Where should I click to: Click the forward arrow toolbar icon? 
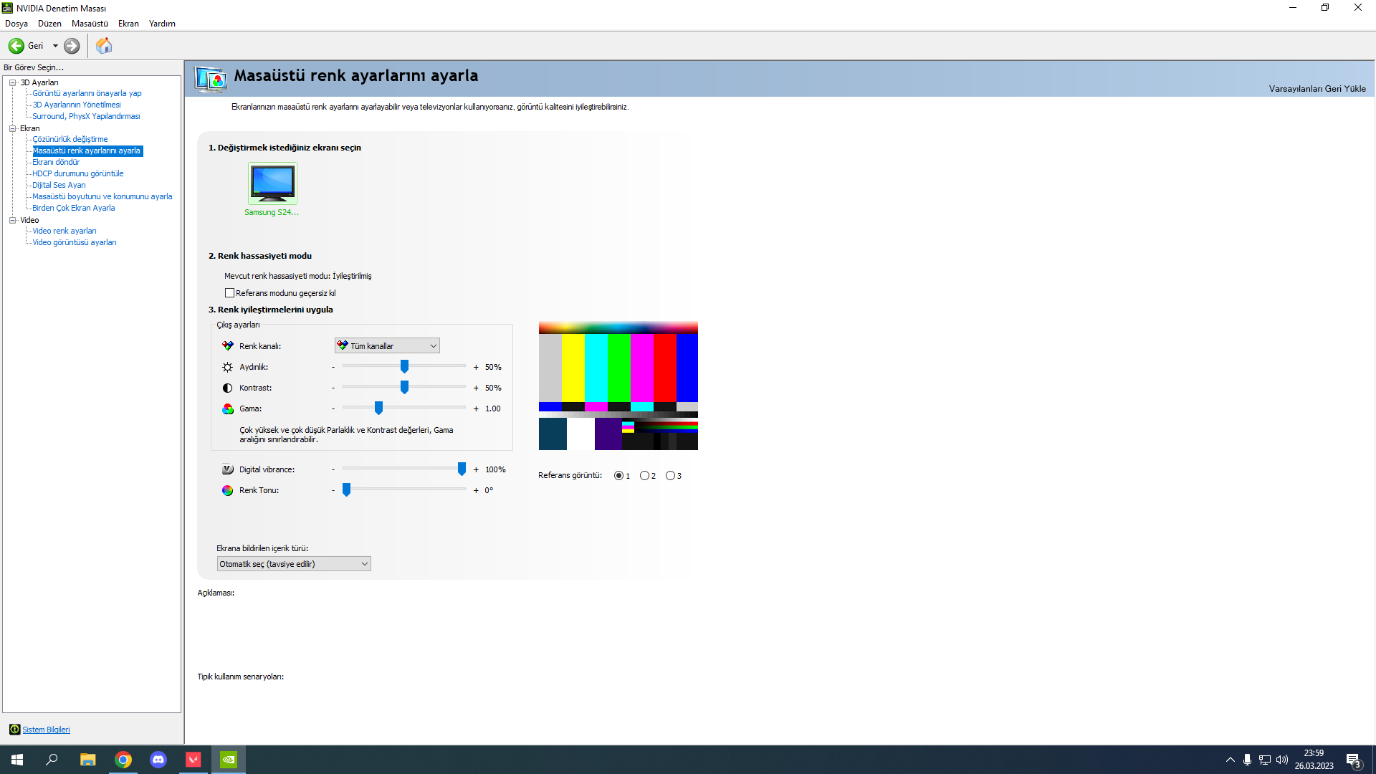click(x=72, y=46)
